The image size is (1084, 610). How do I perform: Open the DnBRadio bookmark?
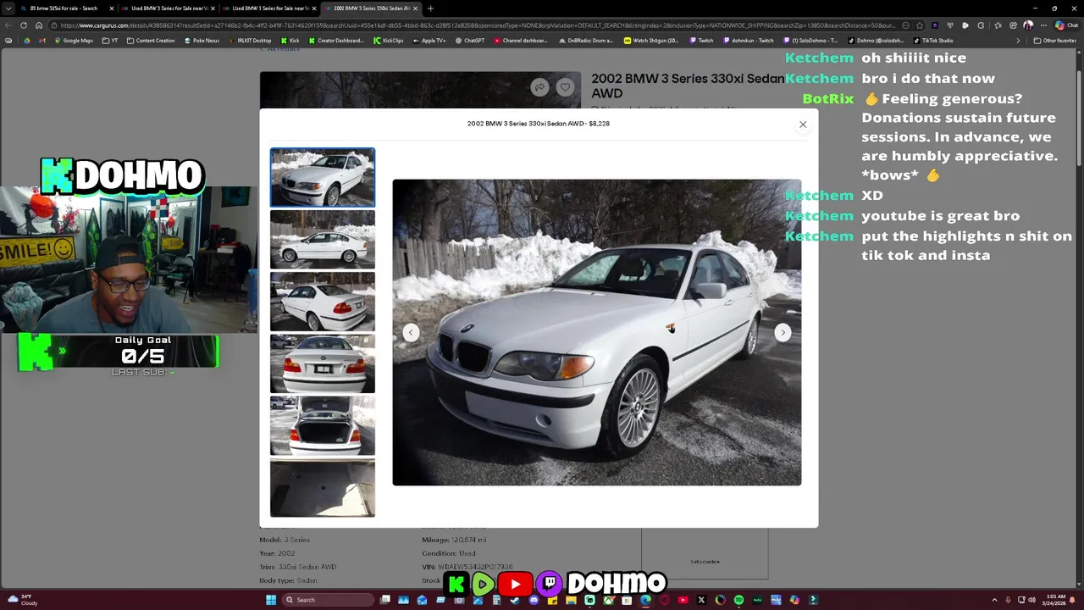coord(585,41)
